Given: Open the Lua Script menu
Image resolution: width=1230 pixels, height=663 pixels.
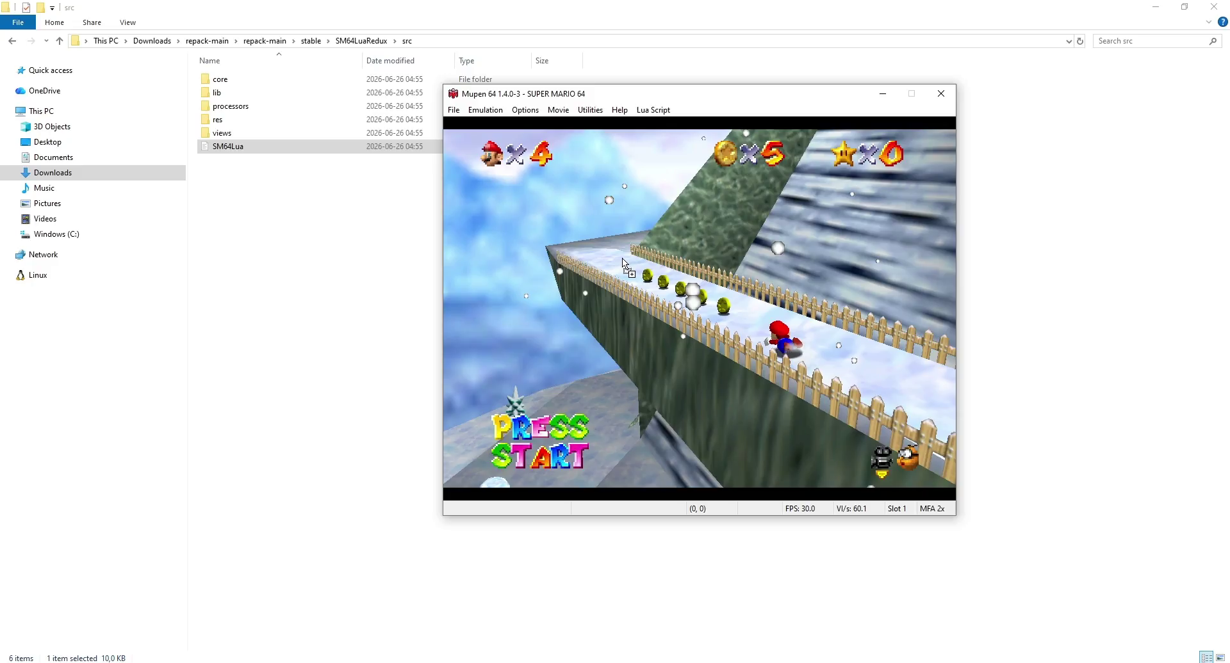Looking at the screenshot, I should tap(653, 110).
